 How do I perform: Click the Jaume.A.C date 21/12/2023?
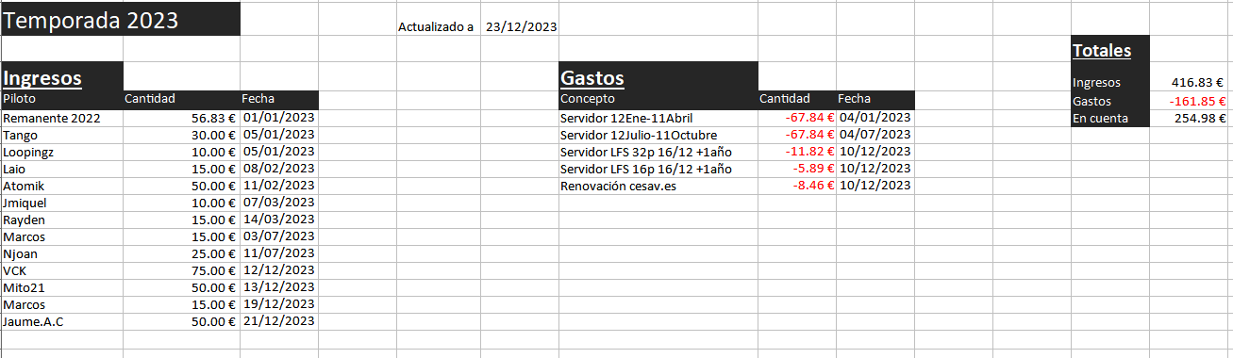click(279, 321)
